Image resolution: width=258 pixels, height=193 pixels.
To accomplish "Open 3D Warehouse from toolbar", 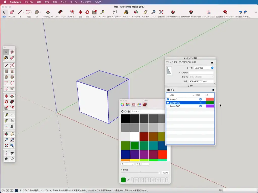I will 173,14.
